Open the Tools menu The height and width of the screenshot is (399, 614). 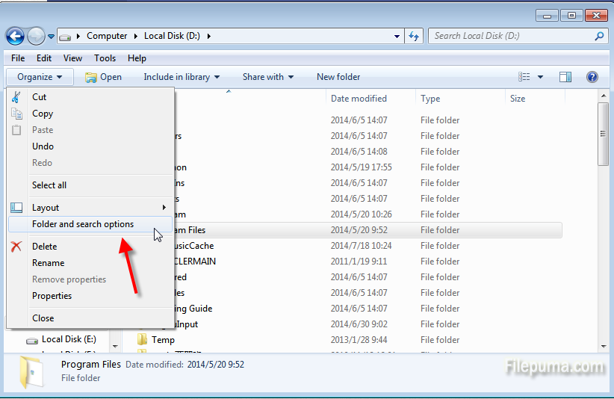coord(105,58)
